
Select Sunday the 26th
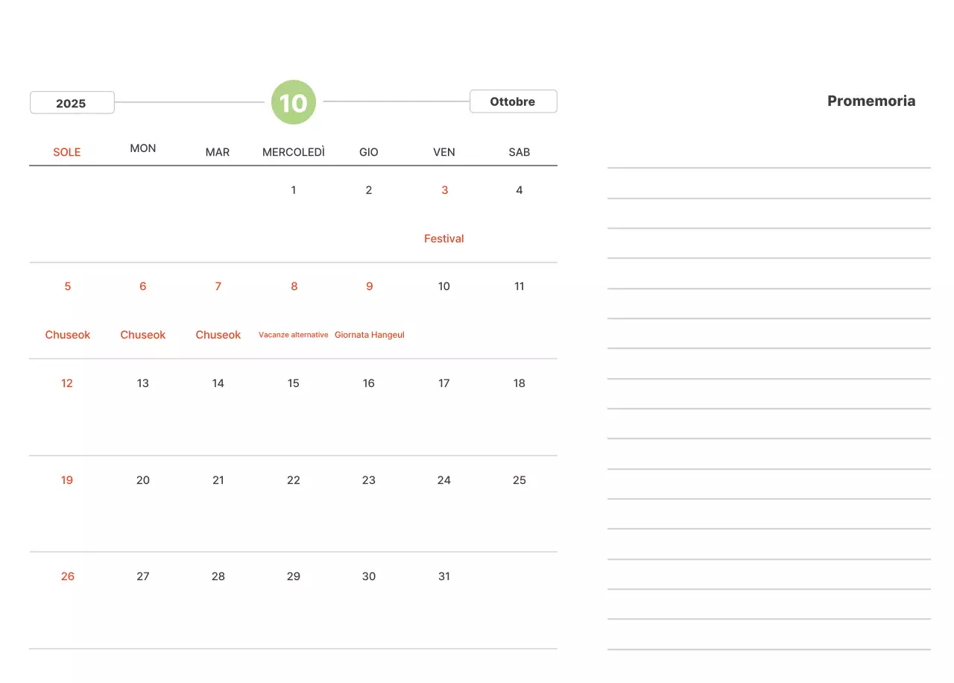[x=68, y=576]
